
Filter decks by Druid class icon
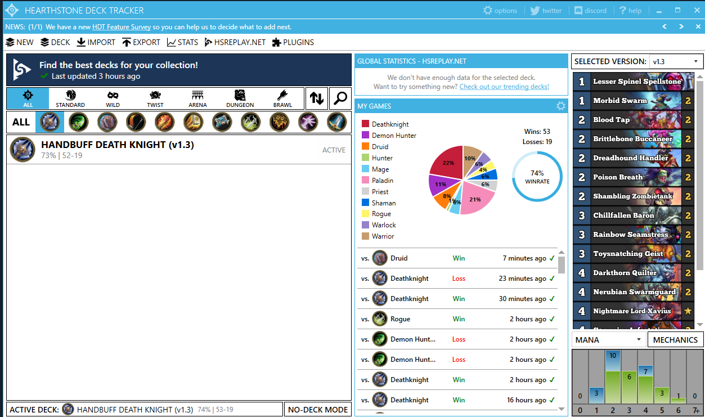coord(107,122)
